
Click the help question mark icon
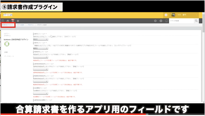click(x=161, y=21)
